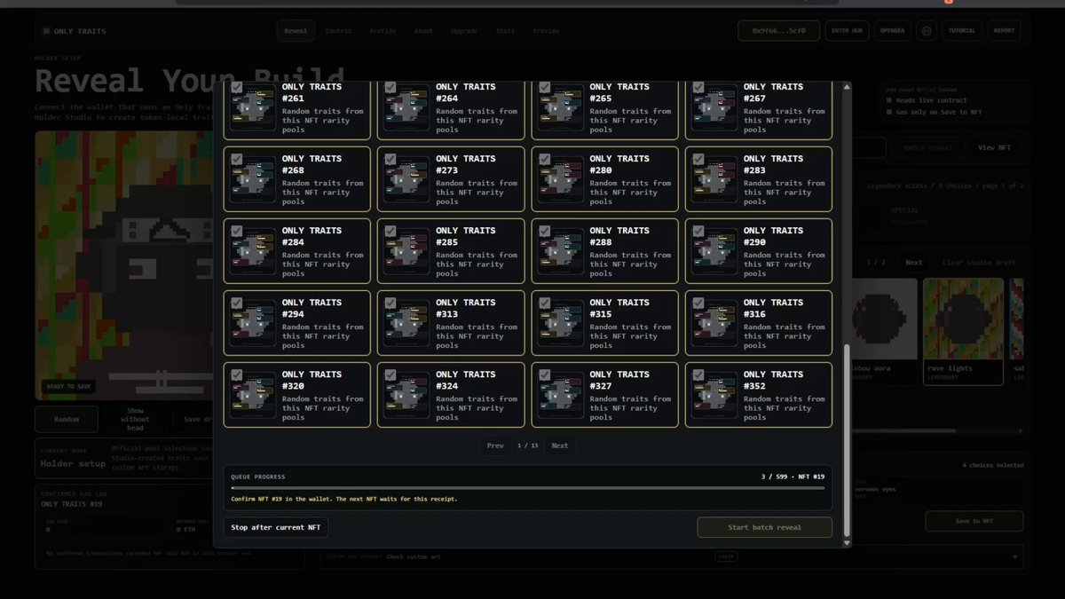This screenshot has height=599, width=1065.
Task: Open the TUTORIAL button
Action: [962, 31]
